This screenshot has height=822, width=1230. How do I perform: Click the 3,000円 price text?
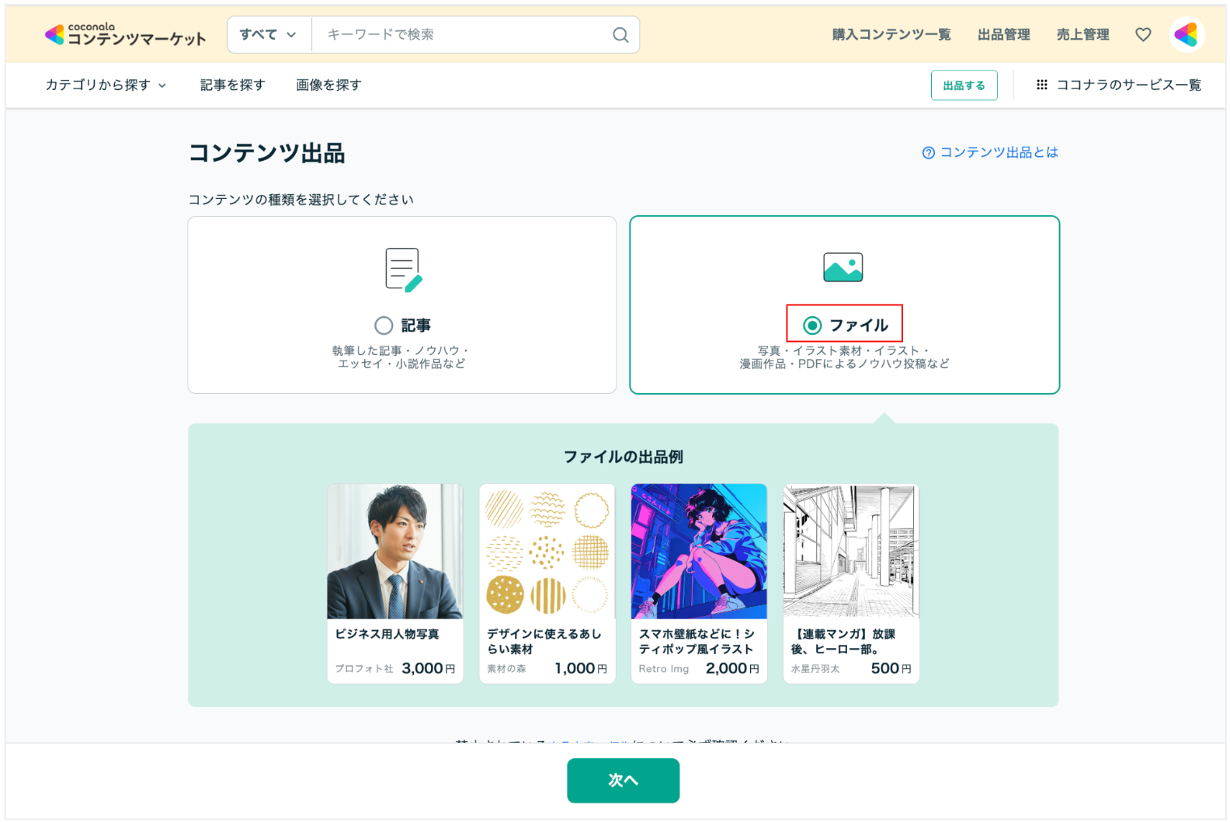[428, 668]
